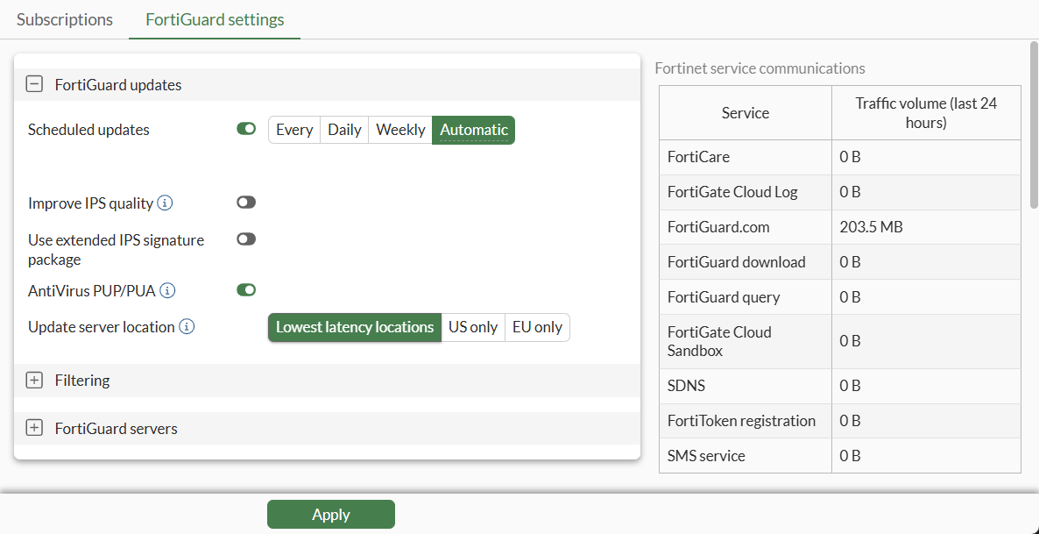Click info icon next to Improve IPS quality
Image resolution: width=1039 pixels, height=534 pixels.
click(x=165, y=203)
